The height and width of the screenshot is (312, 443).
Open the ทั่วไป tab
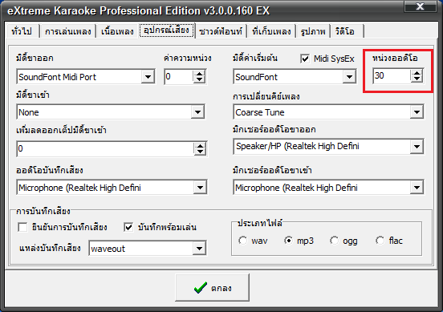[22, 31]
